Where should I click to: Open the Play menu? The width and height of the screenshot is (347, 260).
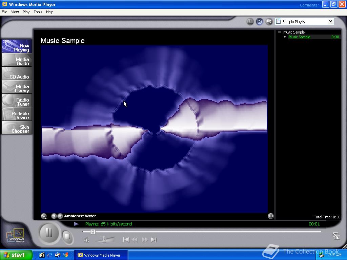tap(26, 12)
